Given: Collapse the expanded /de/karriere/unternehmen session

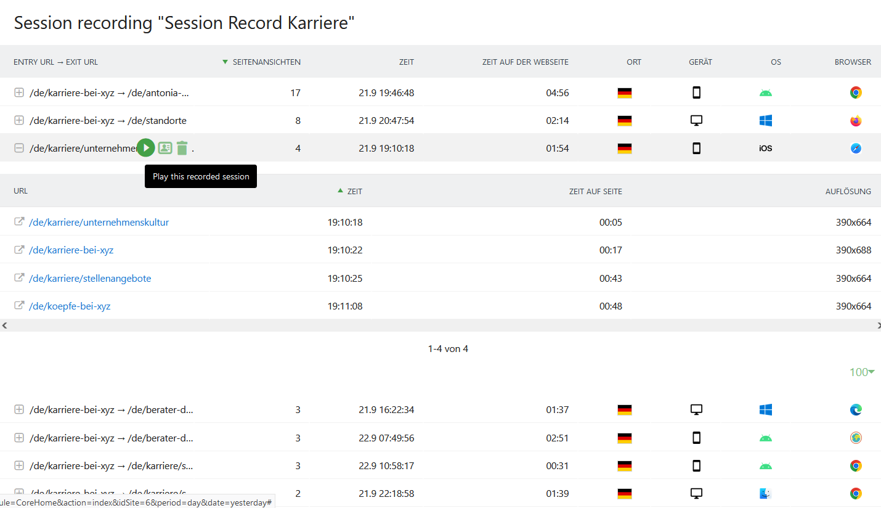Looking at the screenshot, I should (18, 148).
